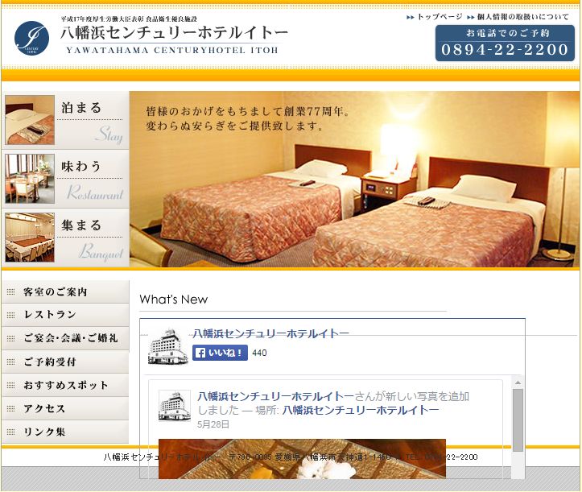This screenshot has width=582, height=492.
Task: Click the 集まる Banquet hall thumbnail
Action: [30, 238]
